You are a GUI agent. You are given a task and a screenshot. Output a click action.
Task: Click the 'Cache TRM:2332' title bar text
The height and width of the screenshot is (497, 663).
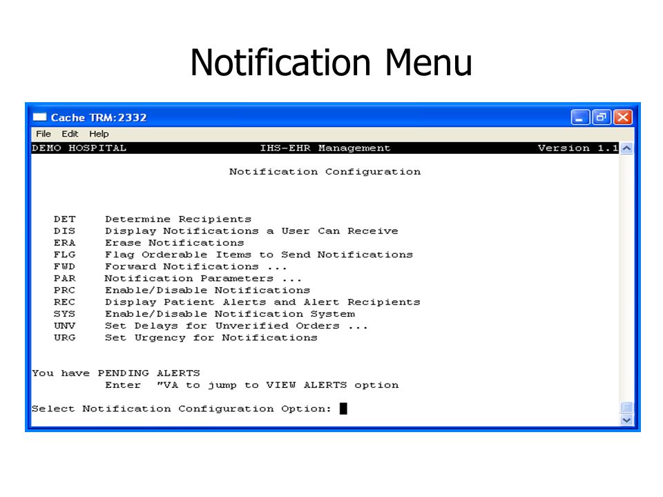pos(99,117)
